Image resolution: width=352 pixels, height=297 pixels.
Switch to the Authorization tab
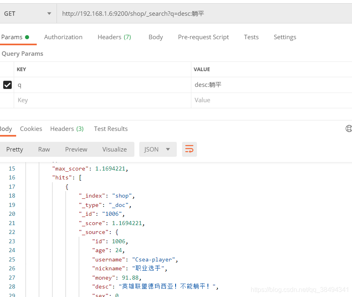point(63,37)
